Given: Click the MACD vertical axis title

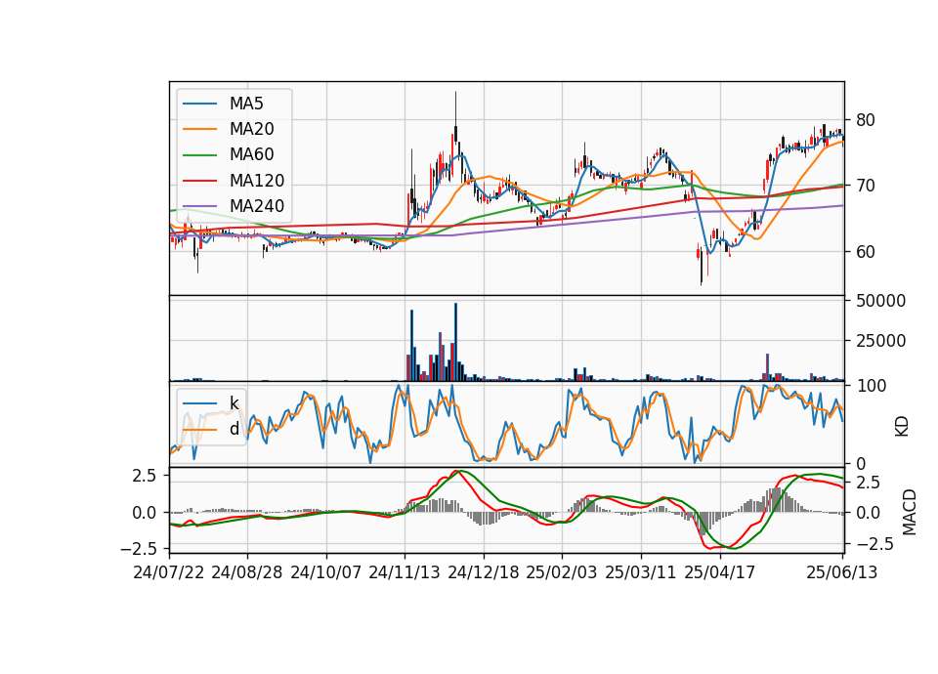Looking at the screenshot, I should (x=910, y=512).
